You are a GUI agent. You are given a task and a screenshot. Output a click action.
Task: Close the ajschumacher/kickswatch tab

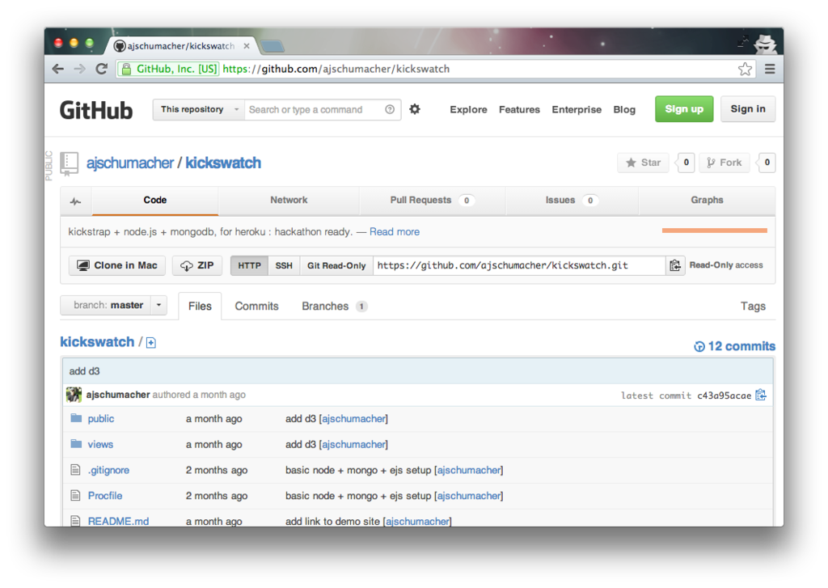click(247, 46)
